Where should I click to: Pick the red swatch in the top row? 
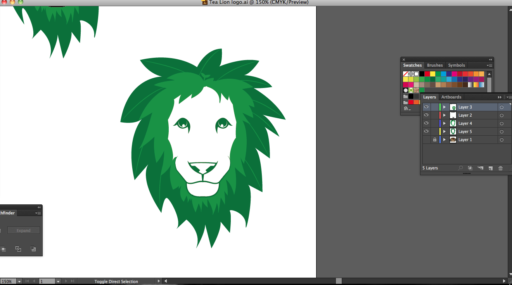[x=427, y=74]
